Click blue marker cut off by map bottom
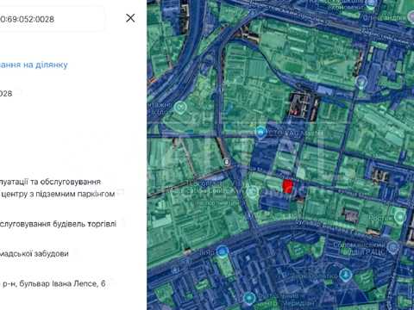 click(249, 299)
